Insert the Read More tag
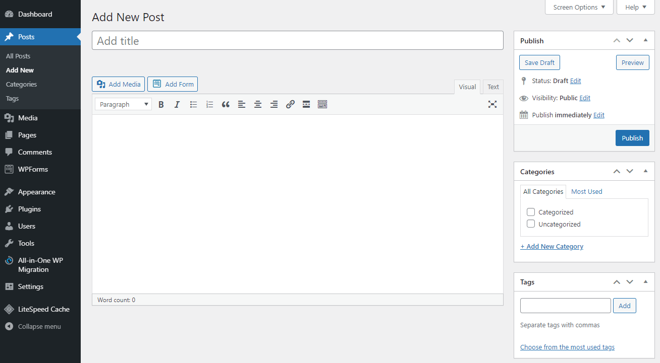 pos(306,104)
